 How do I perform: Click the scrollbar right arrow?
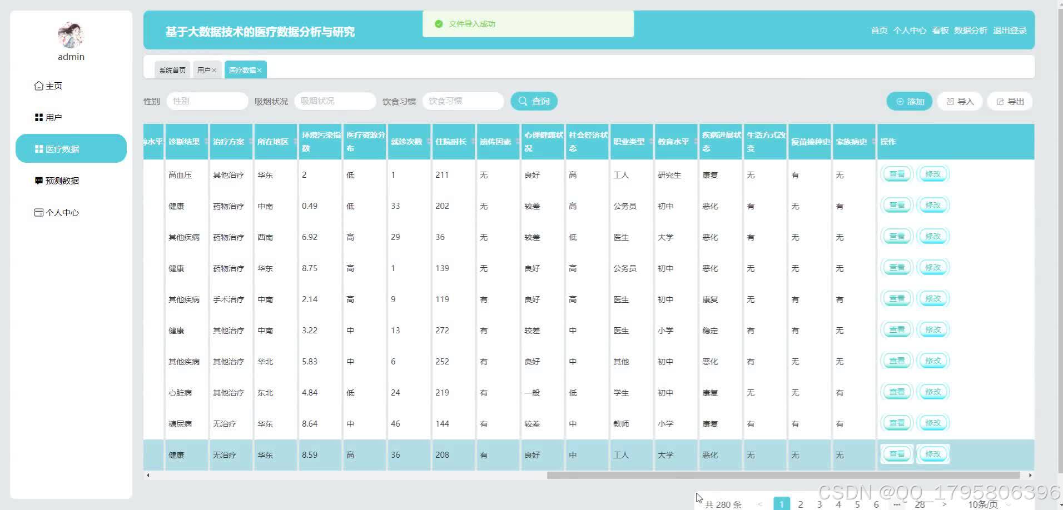[1030, 475]
